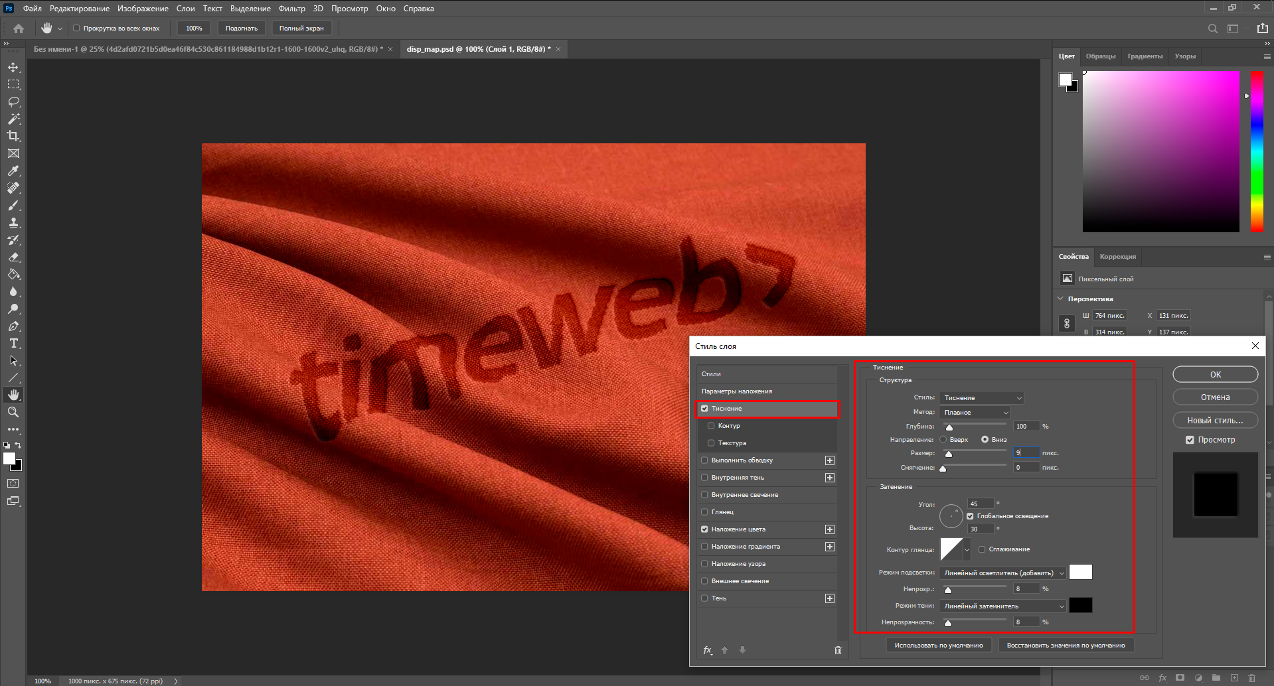
Task: Enable the Сглаживание checkbox
Action: [x=982, y=549]
